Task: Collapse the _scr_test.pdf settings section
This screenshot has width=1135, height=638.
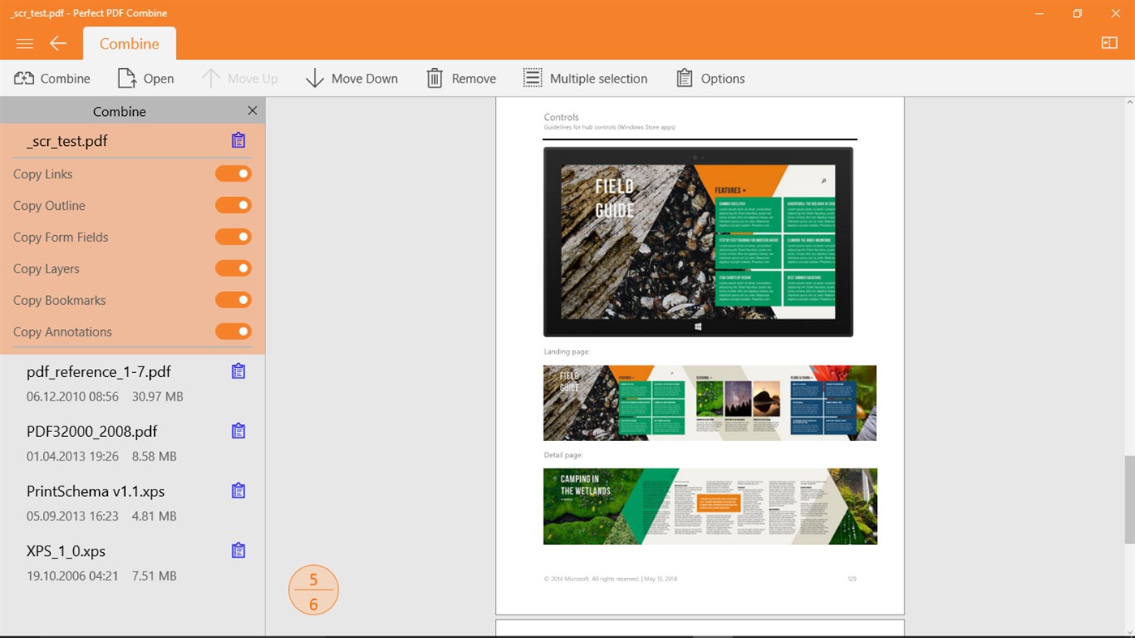Action: 65,141
